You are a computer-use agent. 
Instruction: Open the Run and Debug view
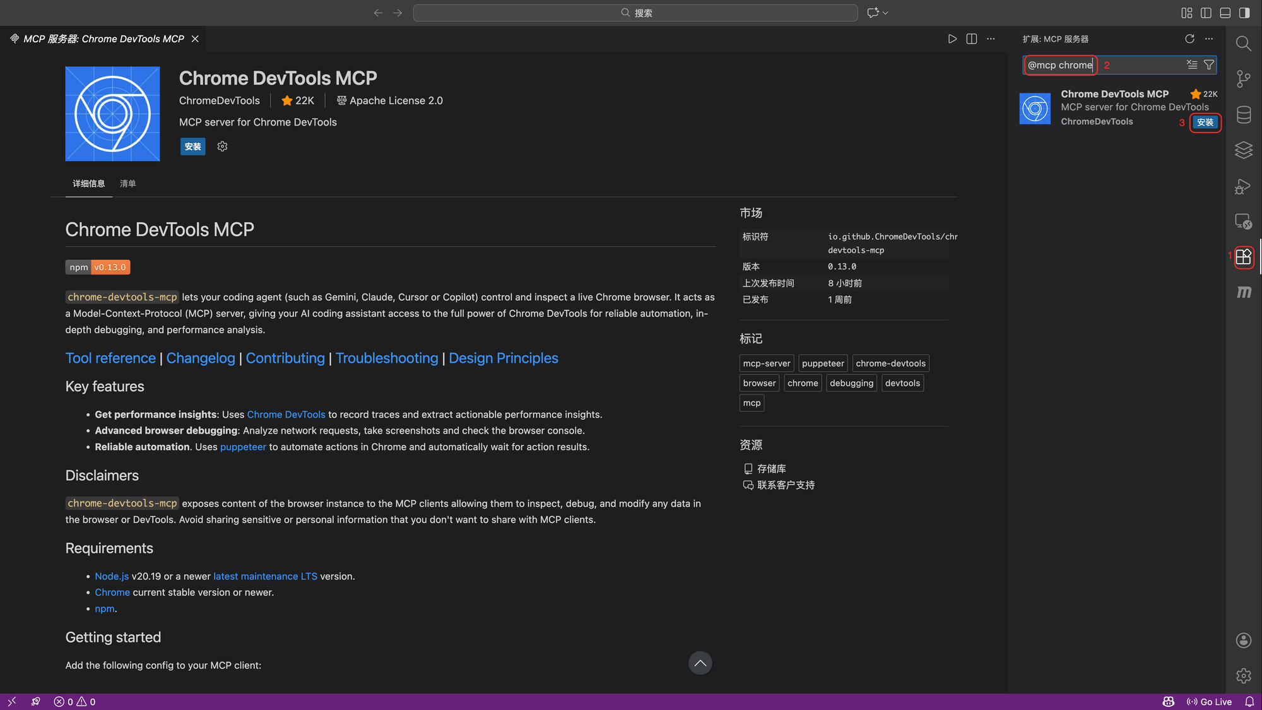tap(1243, 187)
